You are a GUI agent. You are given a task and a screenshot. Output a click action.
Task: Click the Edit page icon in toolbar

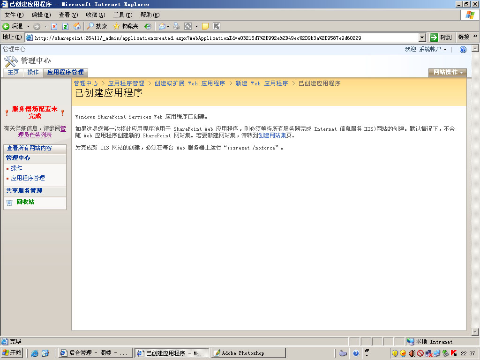188,26
